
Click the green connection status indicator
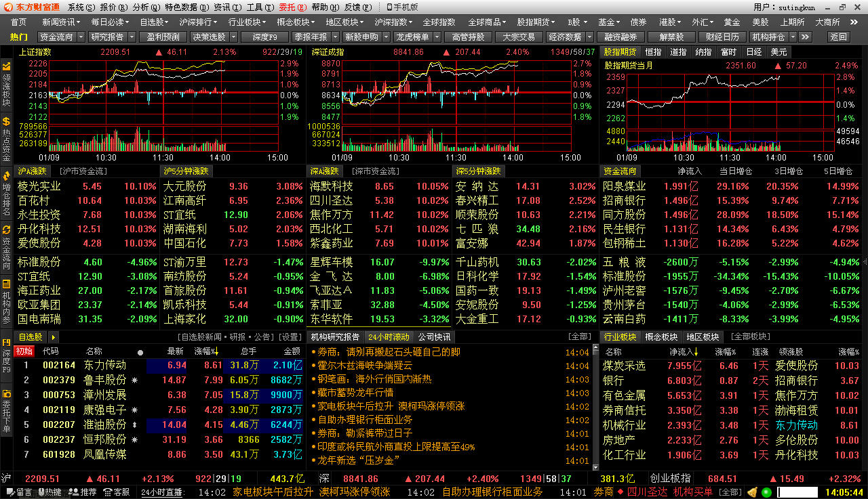coord(766,492)
